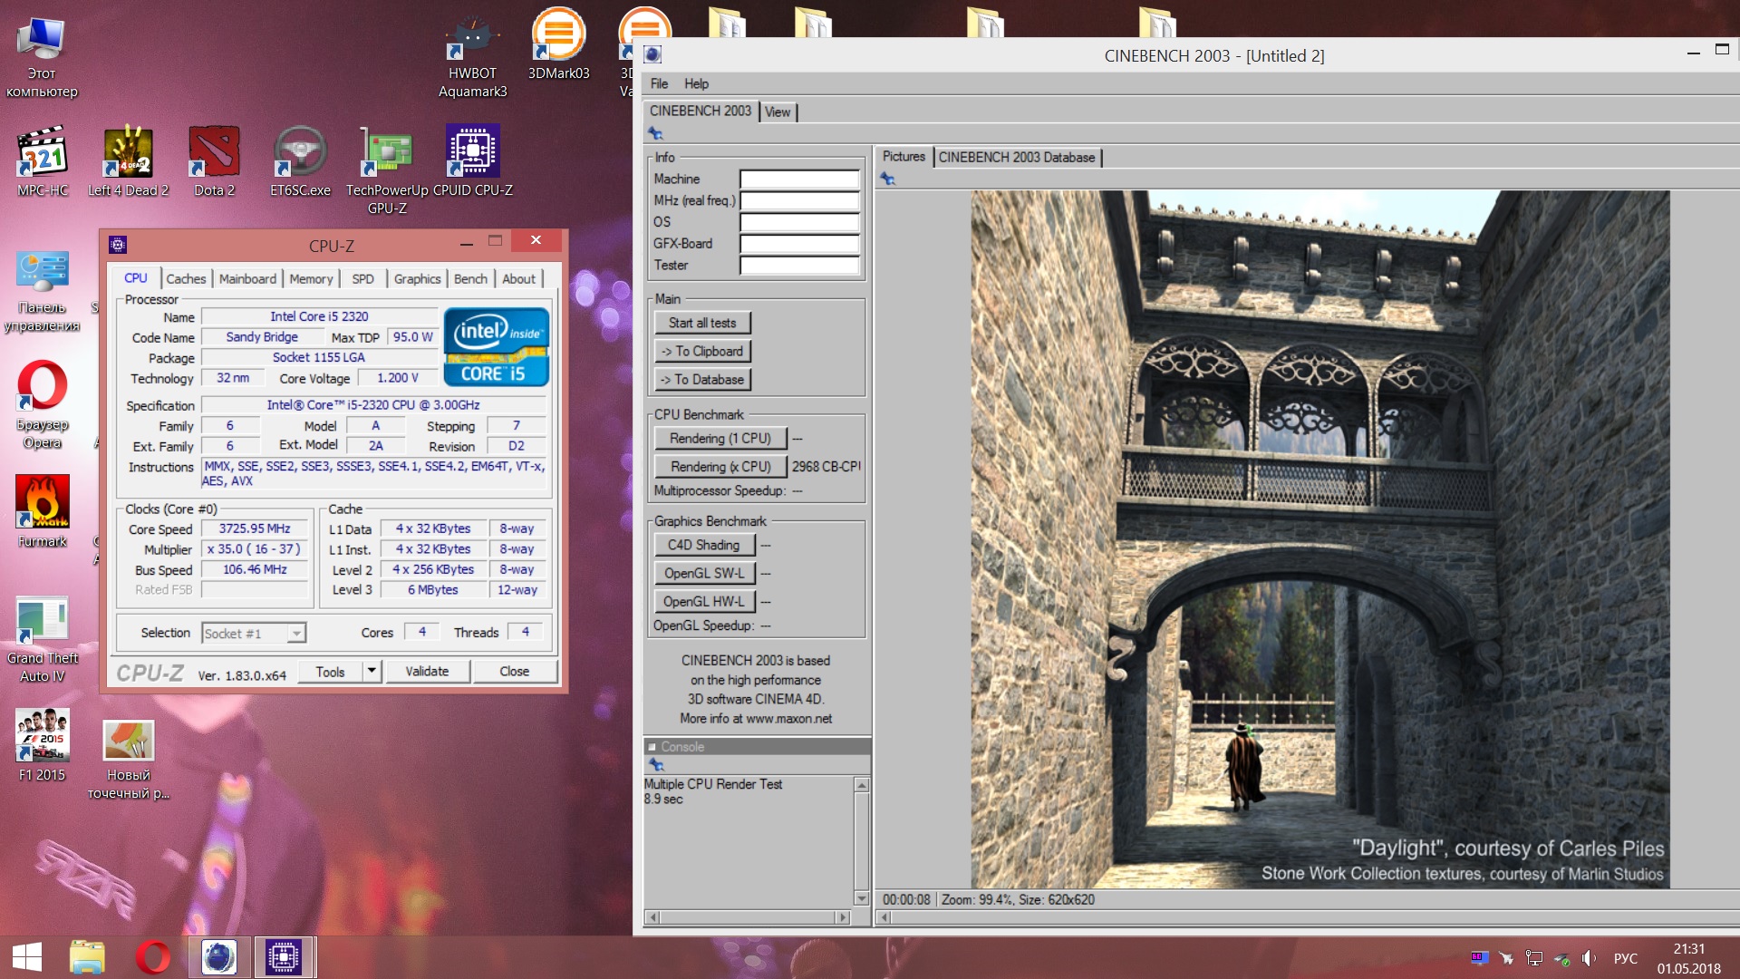Open Opera from the taskbar
The image size is (1740, 979).
tap(153, 957)
